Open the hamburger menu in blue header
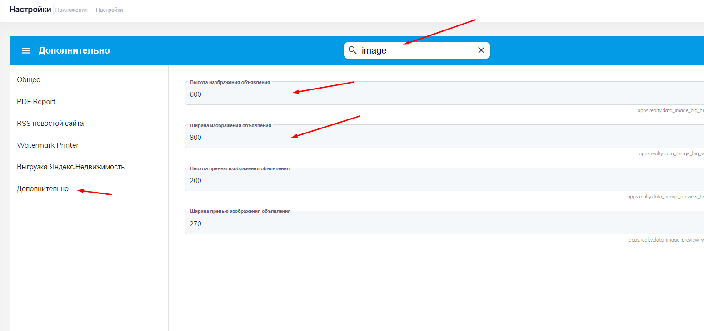This screenshot has height=331, width=704. [x=26, y=50]
